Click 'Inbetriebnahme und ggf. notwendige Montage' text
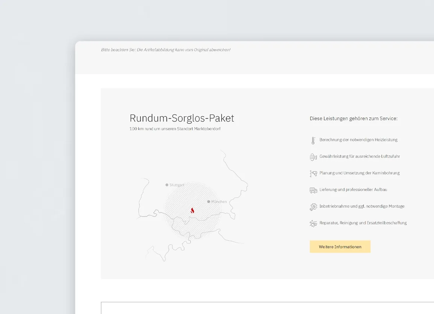This screenshot has width=434, height=314. 362,206
